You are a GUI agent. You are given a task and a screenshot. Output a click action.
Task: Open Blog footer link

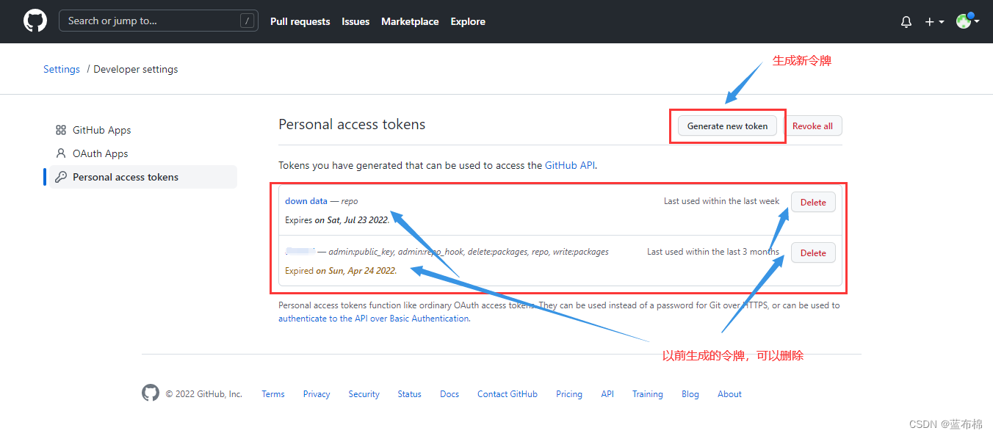point(690,394)
